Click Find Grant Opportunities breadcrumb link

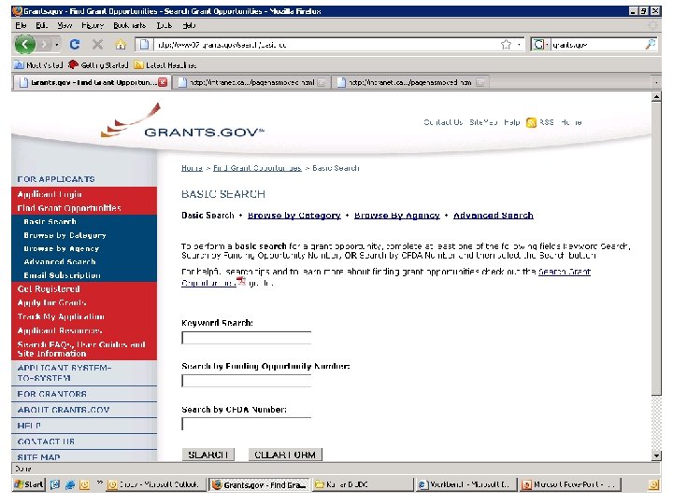click(x=258, y=168)
